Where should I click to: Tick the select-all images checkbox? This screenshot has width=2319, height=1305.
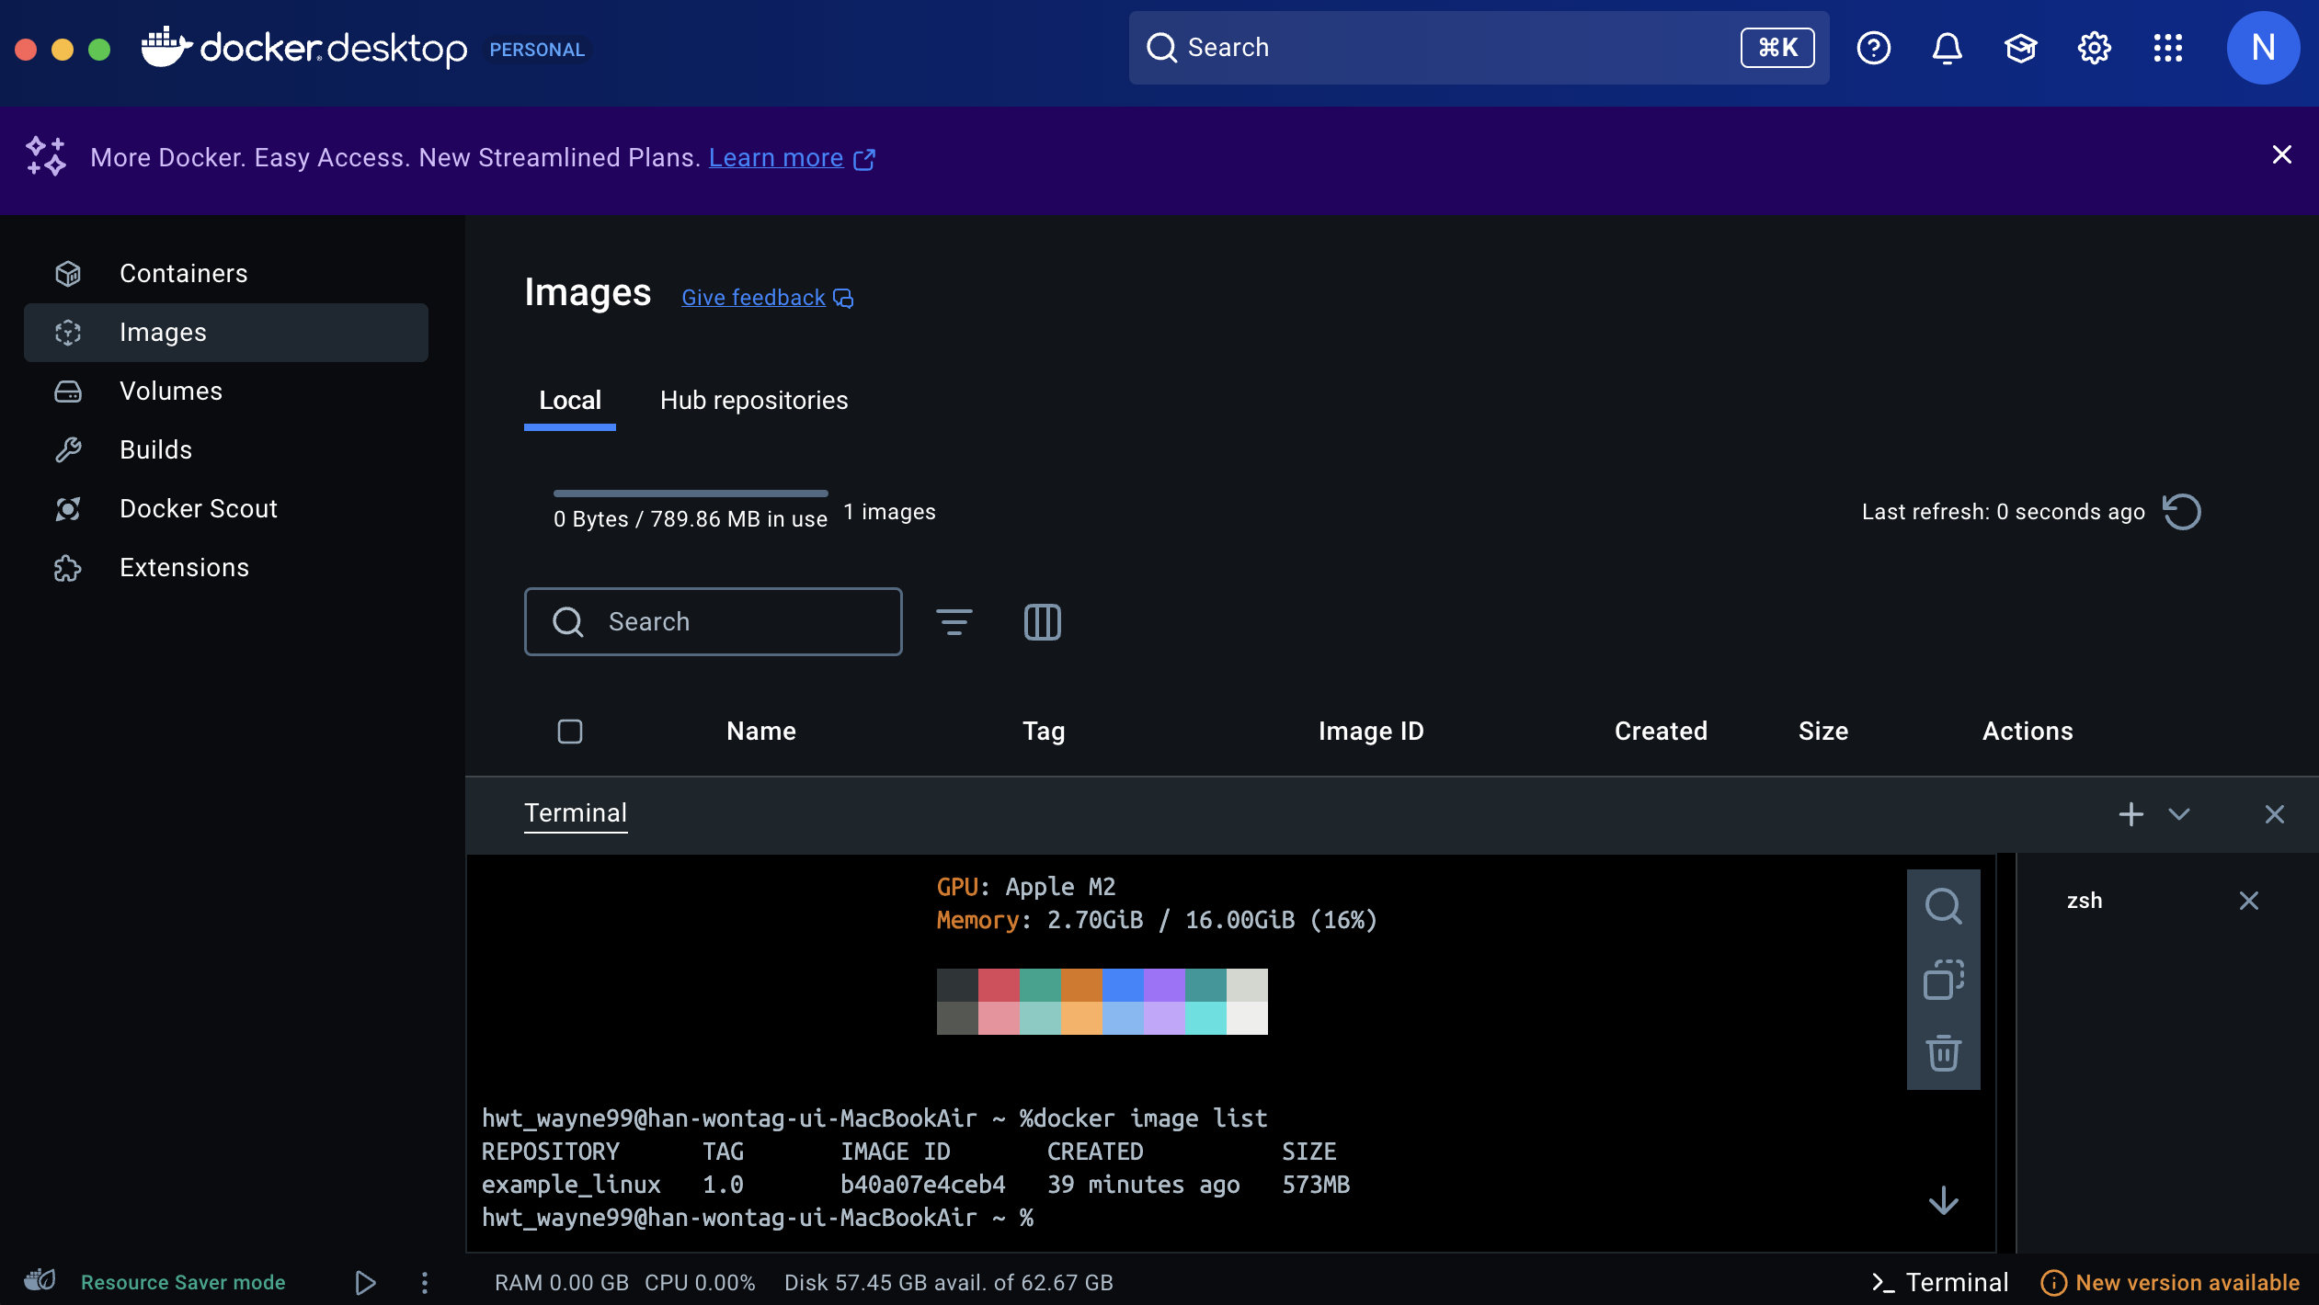click(570, 732)
